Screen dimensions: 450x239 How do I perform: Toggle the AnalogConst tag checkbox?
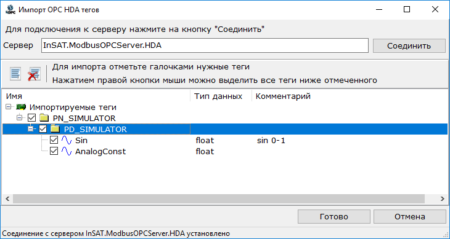54,151
